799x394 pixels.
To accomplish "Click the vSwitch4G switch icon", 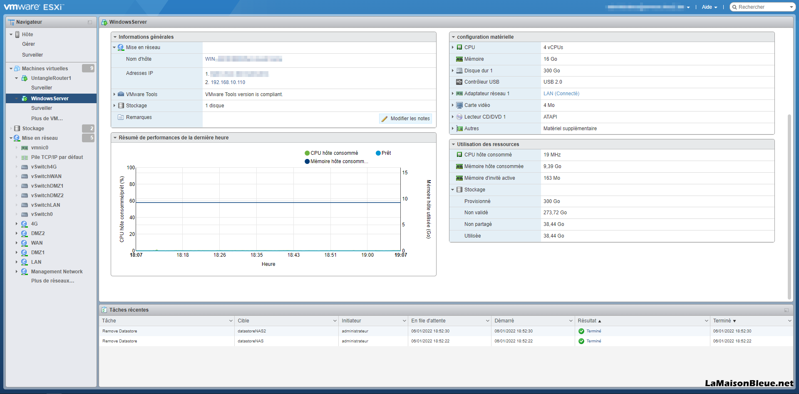I will click(x=25, y=167).
